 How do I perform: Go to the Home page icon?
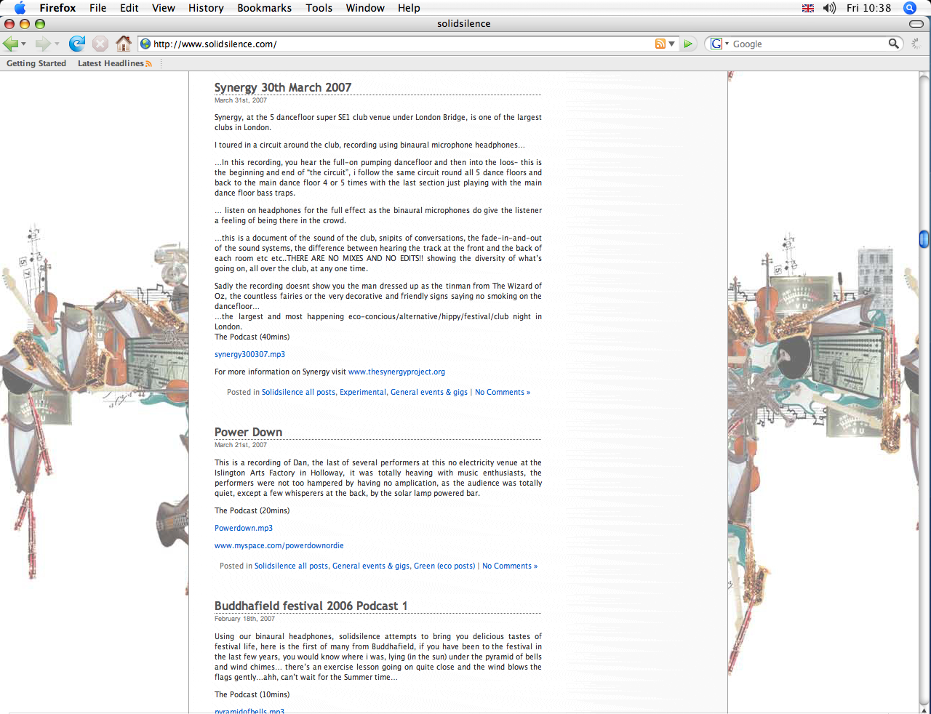tap(124, 44)
